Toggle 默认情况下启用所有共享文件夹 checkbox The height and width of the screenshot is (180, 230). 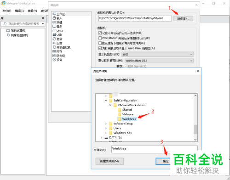tap(100, 43)
